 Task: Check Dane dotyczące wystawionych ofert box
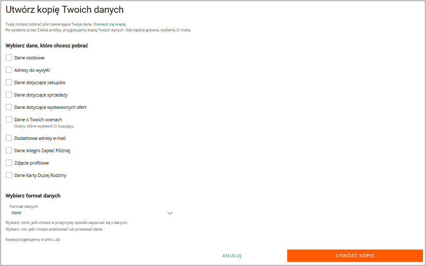click(x=9, y=107)
